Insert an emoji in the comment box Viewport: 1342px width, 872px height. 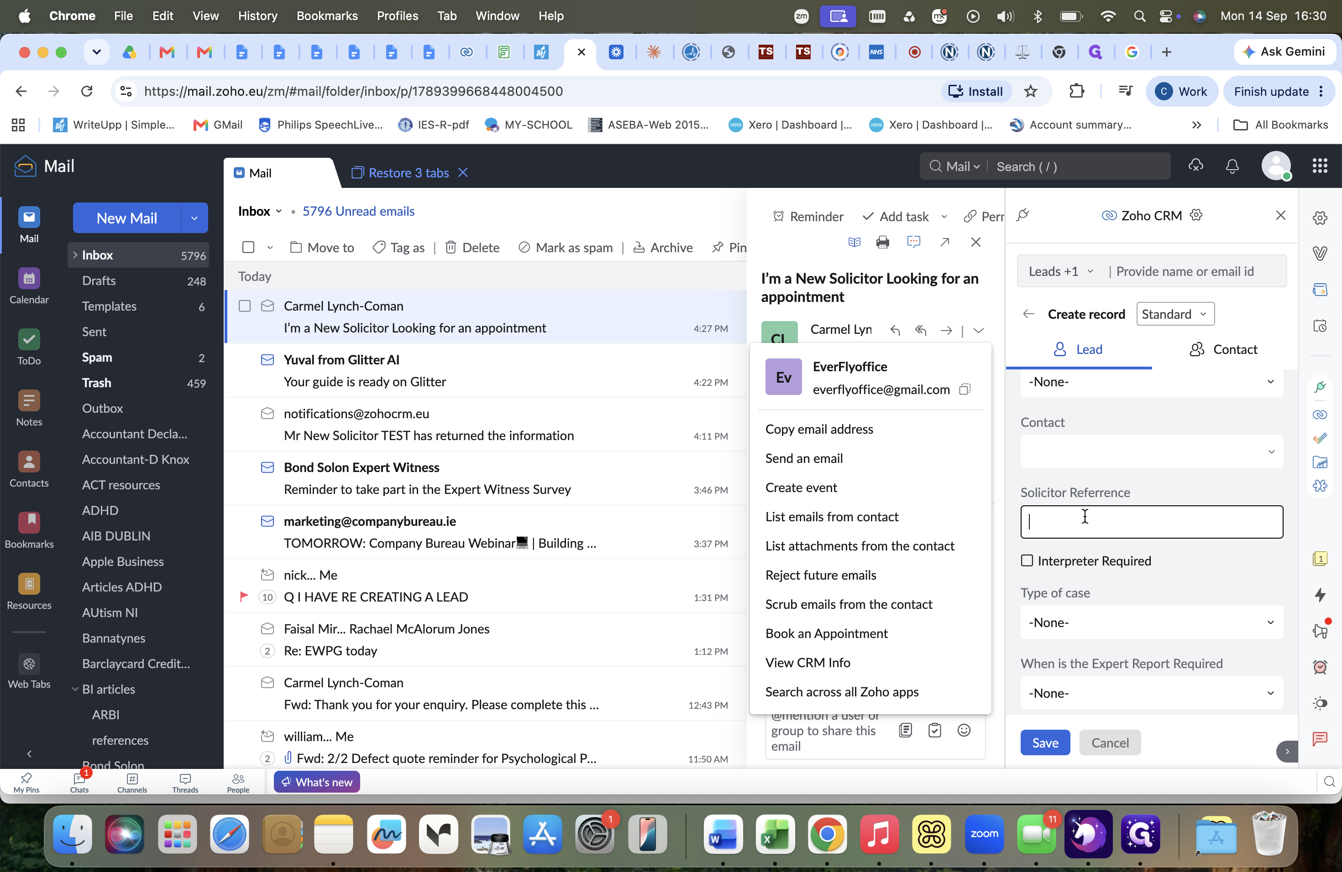pos(964,731)
